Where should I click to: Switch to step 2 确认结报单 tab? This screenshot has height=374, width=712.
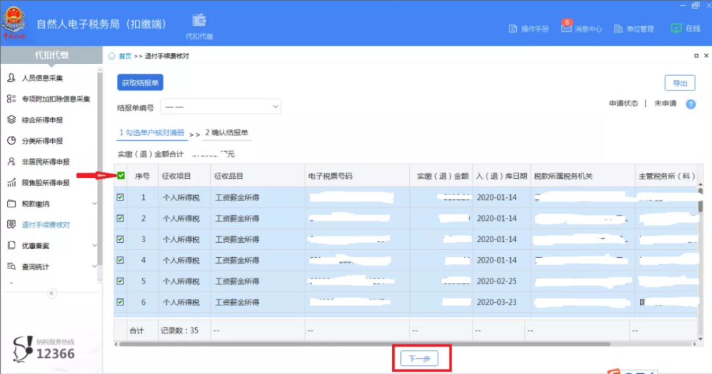(227, 133)
